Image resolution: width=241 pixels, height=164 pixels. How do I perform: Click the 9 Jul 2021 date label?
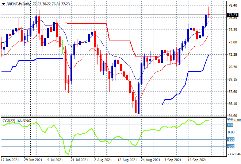pyautogui.click(x=55, y=160)
